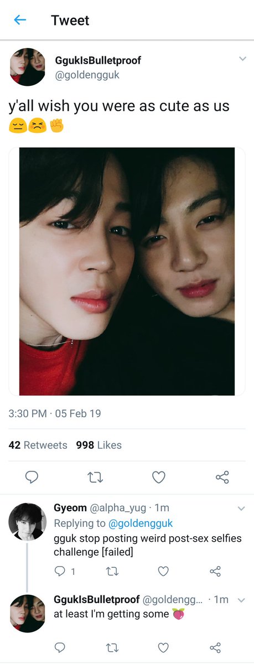Share the main tweet
The height and width of the screenshot is (664, 254).
click(222, 477)
